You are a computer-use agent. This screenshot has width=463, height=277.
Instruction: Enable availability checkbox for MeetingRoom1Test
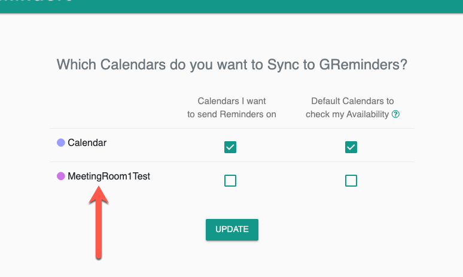[351, 181]
